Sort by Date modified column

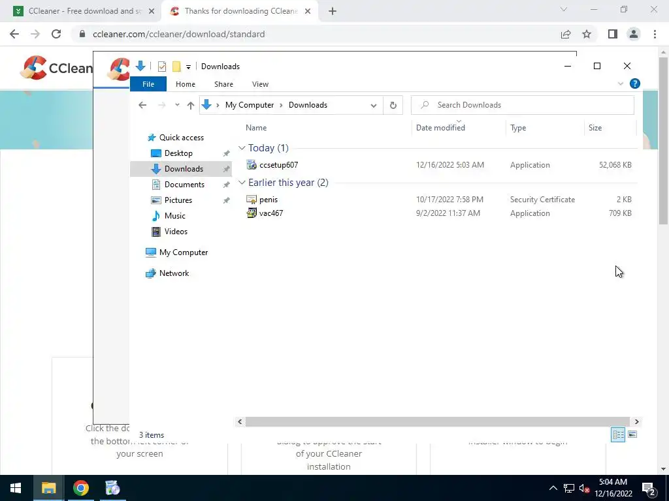440,128
